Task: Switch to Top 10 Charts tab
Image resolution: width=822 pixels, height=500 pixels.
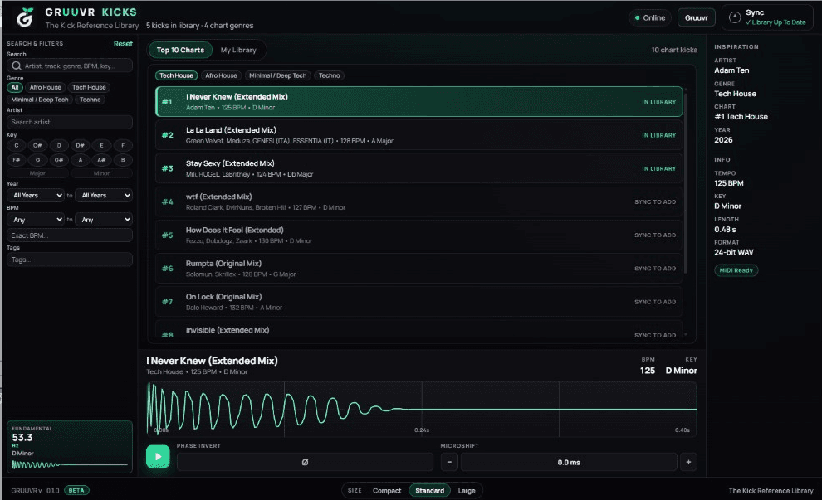Action: tap(180, 50)
